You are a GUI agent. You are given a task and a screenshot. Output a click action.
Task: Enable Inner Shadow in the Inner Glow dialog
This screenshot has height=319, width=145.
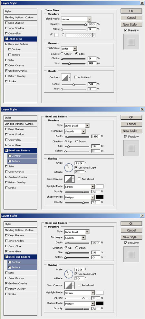click(x=7, y=28)
